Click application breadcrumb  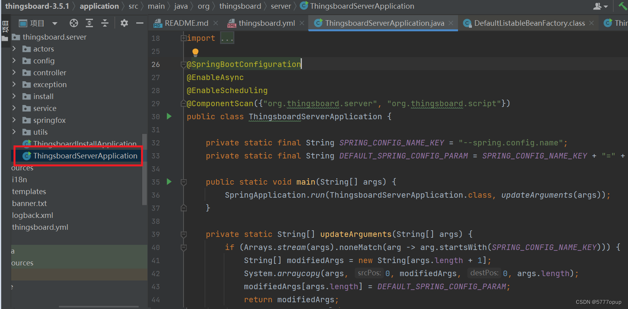coord(99,6)
